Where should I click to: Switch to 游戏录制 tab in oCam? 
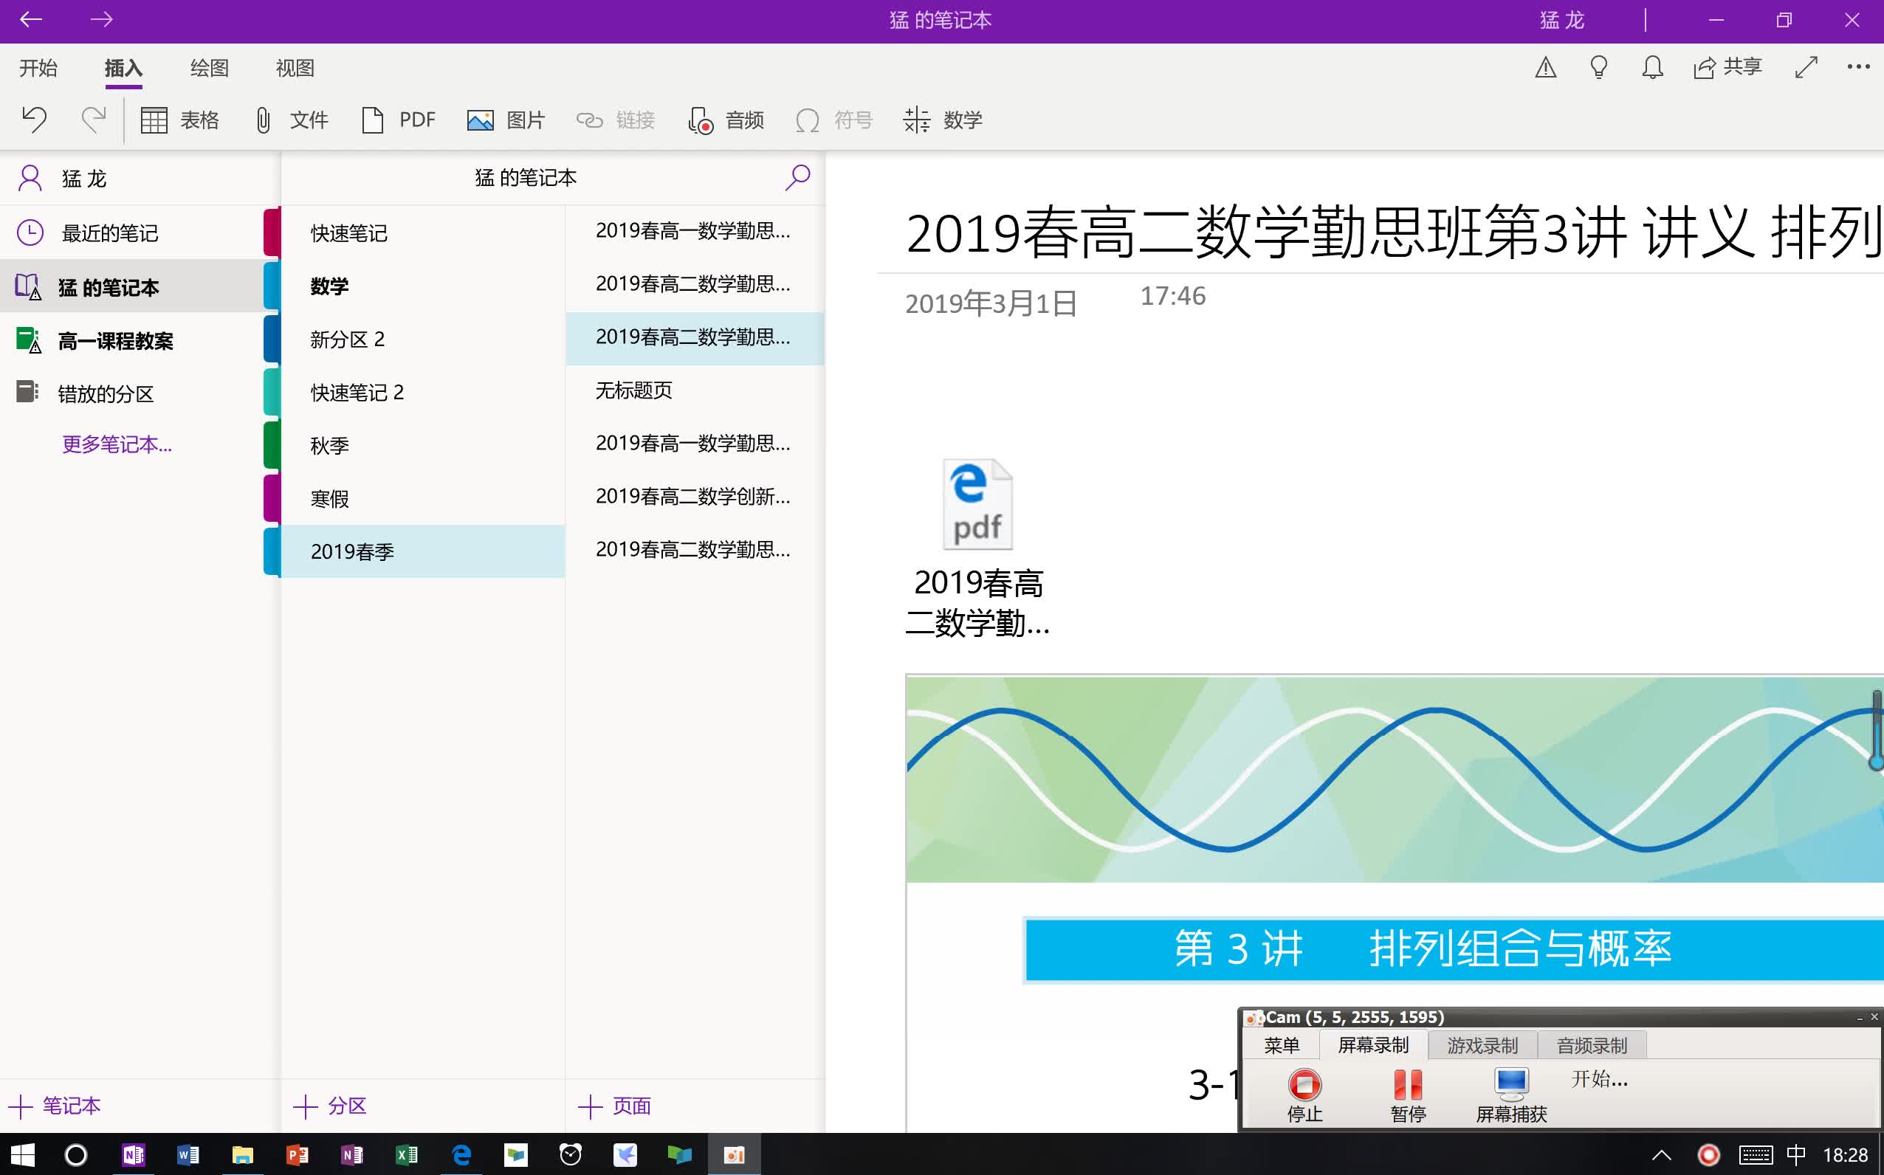point(1482,1045)
